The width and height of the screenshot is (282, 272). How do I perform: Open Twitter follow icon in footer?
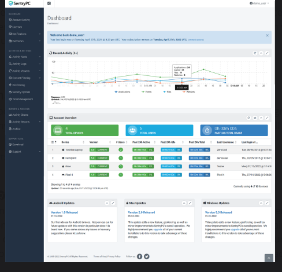(x=147, y=256)
